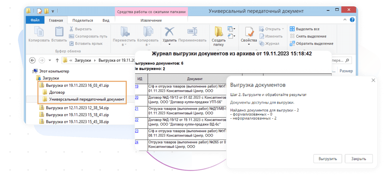Image resolution: width=392 pixels, height=180 pixels.
Task: Click the search magnifier icon
Action: click(347, 60)
